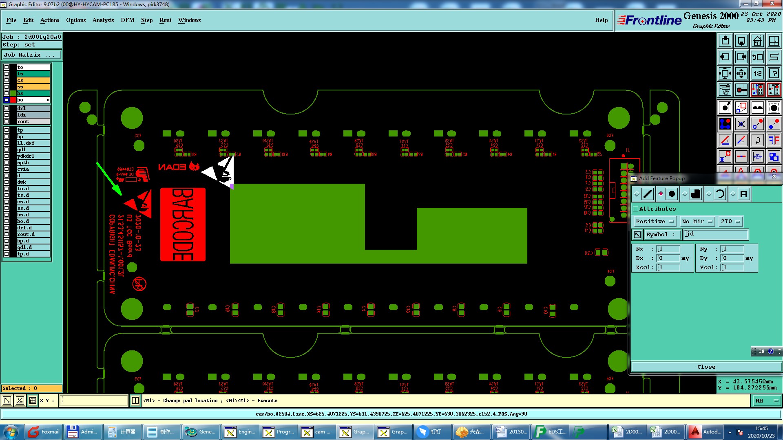Click the red color swatch of bo layer
The width and height of the screenshot is (783, 440).
[13, 100]
